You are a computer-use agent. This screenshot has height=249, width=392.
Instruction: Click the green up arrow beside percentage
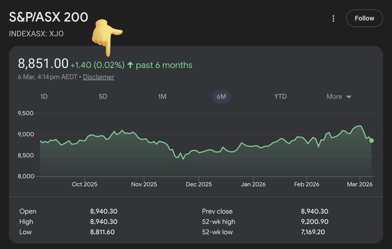coord(130,65)
